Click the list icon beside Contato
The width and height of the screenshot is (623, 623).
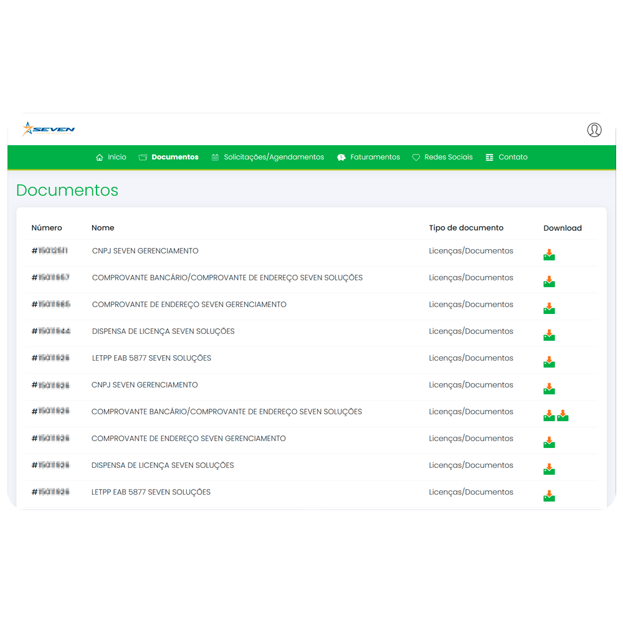pos(488,157)
